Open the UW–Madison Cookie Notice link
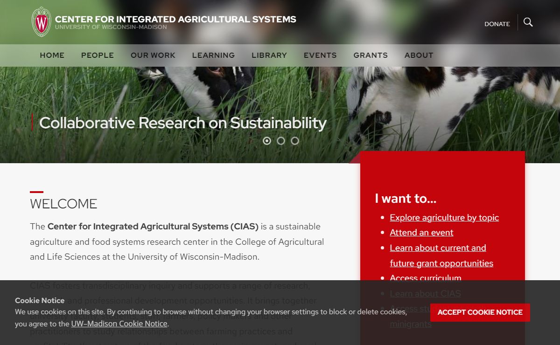Image resolution: width=560 pixels, height=345 pixels. click(x=119, y=324)
